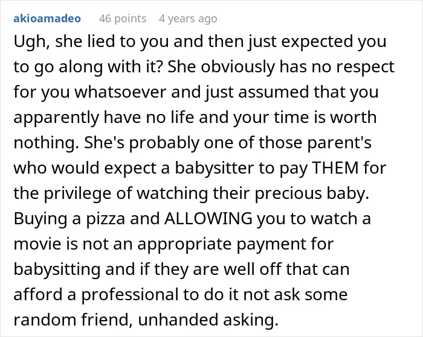Open the 4 years ago timestamp
The width and height of the screenshot is (423, 337).
188,19
